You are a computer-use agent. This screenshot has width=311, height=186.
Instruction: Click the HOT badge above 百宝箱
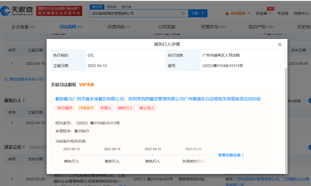coord(271,9)
